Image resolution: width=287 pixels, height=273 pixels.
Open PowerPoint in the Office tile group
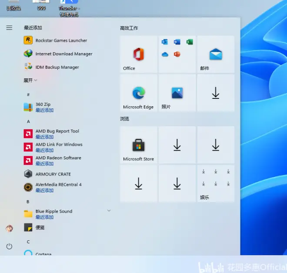[x=177, y=54]
